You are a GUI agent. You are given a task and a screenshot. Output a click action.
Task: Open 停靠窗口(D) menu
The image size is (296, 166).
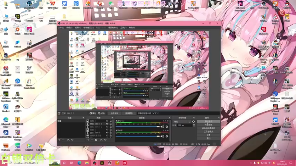[x=88, y=28]
